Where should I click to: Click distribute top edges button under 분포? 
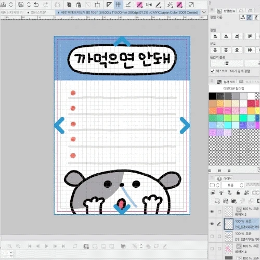point(215,50)
